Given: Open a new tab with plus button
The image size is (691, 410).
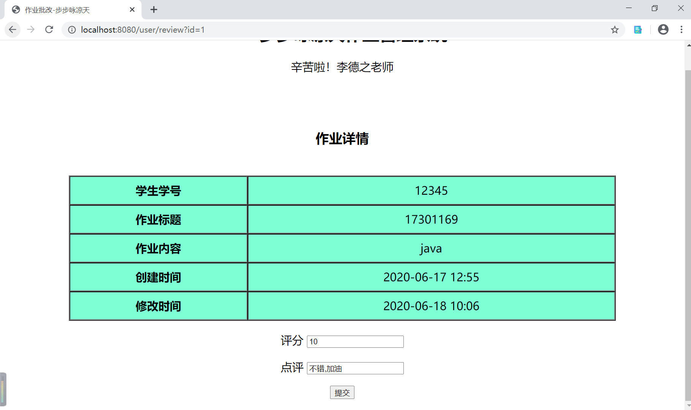Looking at the screenshot, I should [x=154, y=9].
